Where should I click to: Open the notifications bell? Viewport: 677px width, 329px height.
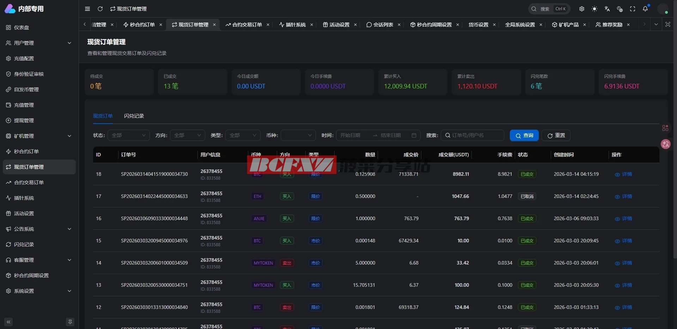click(645, 9)
